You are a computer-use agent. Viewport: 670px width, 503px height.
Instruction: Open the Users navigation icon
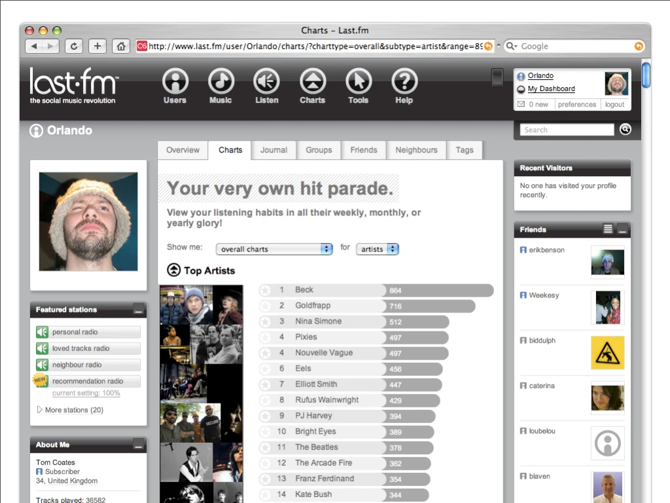coord(175,81)
